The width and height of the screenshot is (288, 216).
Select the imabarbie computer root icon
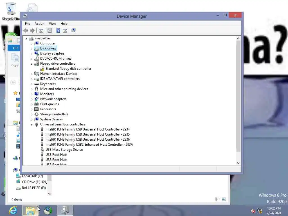click(x=31, y=38)
